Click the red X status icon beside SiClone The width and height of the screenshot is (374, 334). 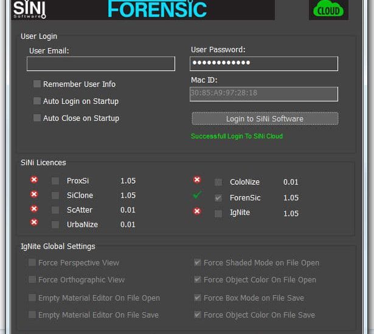34,194
